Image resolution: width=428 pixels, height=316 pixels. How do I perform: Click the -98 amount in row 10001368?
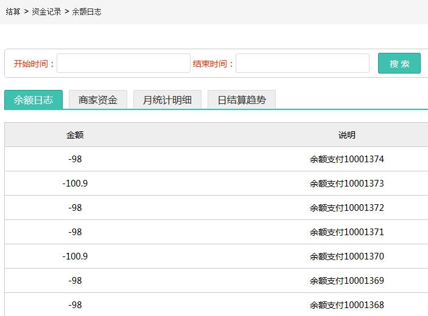(x=75, y=305)
